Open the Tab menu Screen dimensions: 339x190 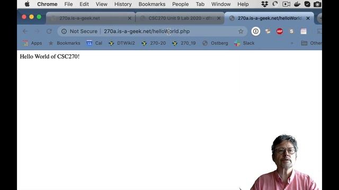pos(200,4)
